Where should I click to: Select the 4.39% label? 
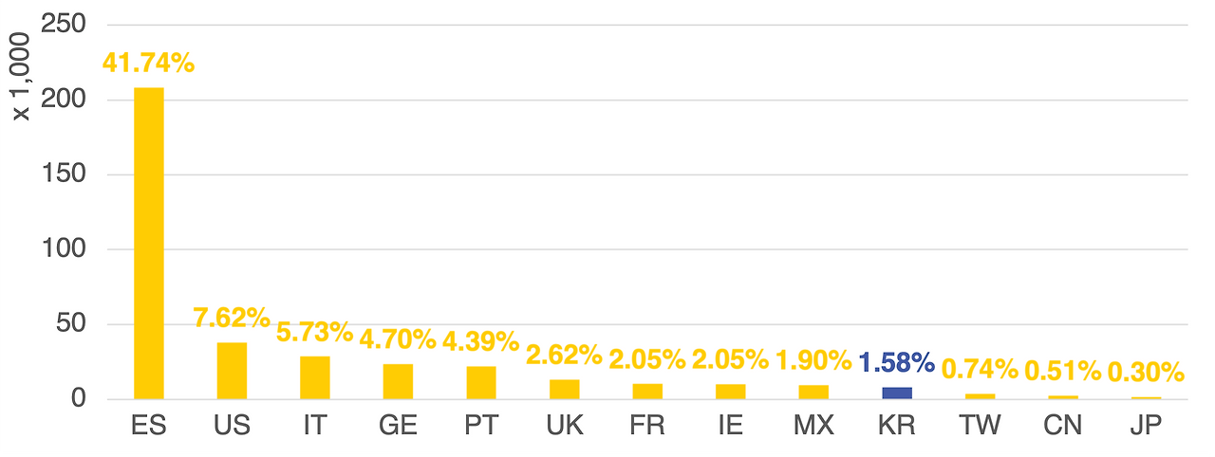click(480, 340)
